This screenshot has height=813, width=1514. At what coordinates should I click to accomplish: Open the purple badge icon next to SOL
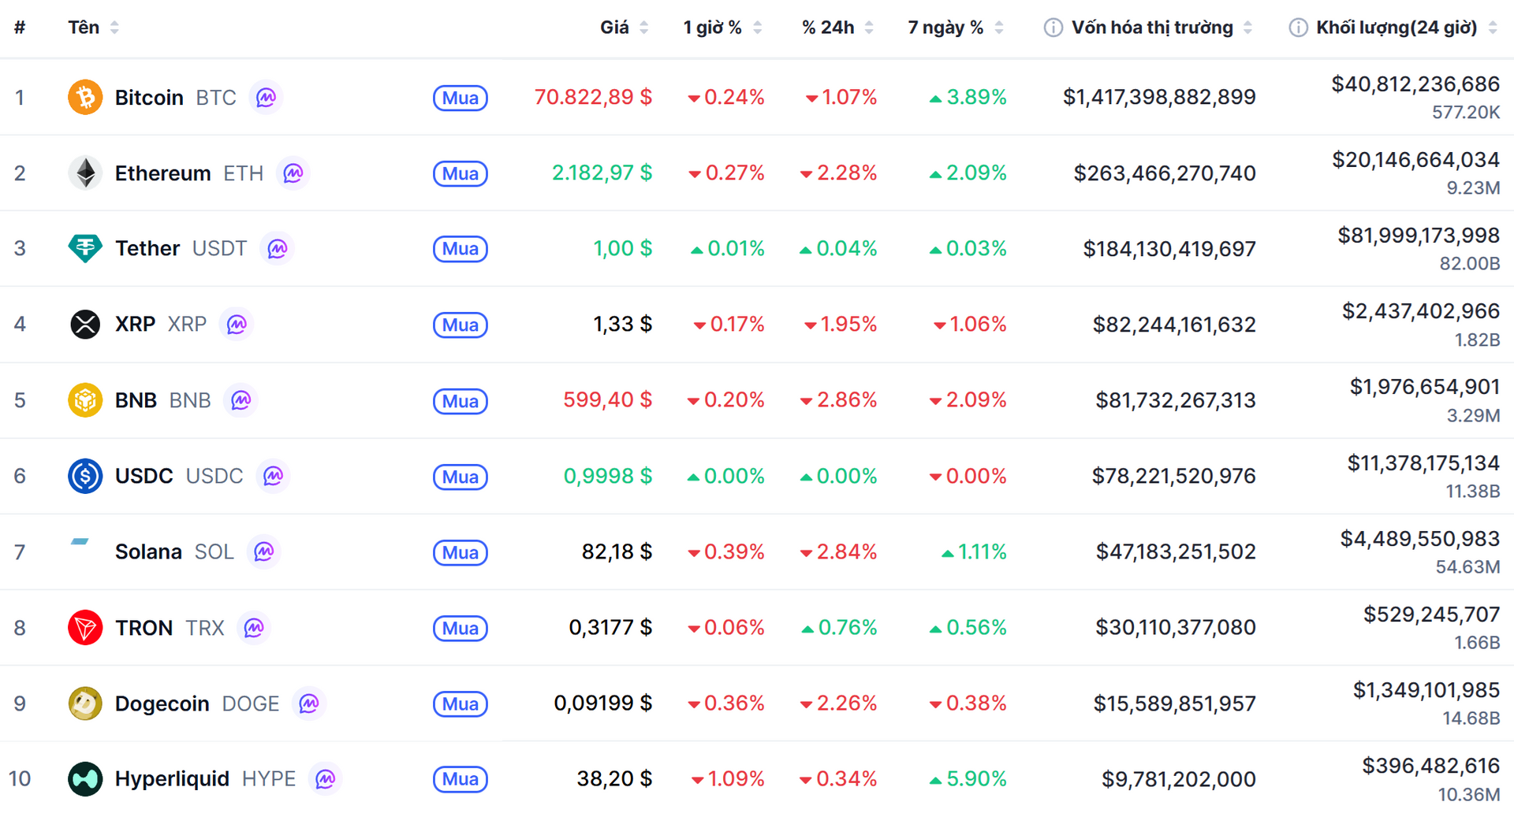(264, 551)
